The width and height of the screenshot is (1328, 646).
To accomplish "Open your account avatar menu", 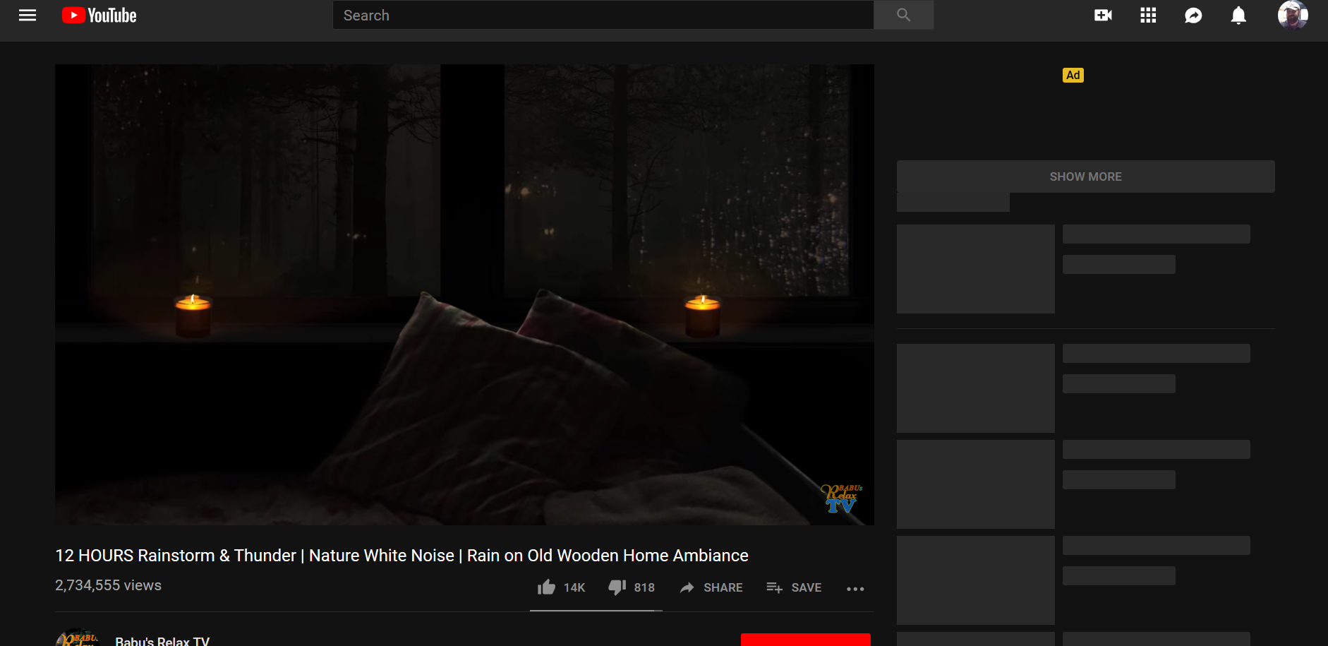I will coord(1293,15).
